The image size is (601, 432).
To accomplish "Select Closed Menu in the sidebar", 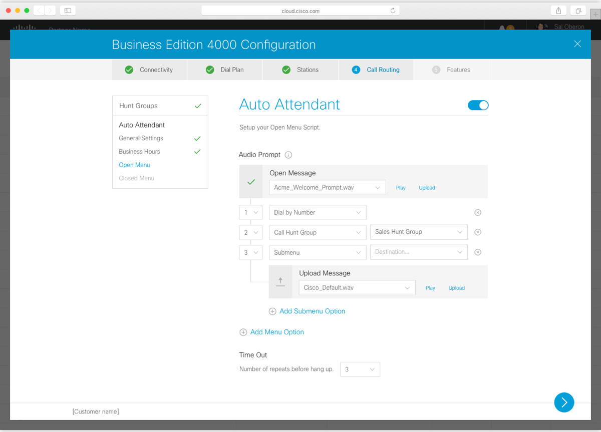I will click(x=136, y=178).
